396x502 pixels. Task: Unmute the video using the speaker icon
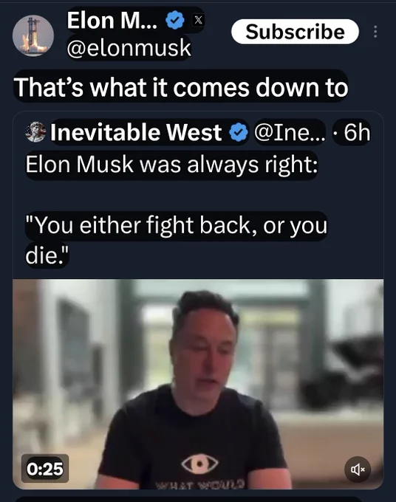pos(358,470)
